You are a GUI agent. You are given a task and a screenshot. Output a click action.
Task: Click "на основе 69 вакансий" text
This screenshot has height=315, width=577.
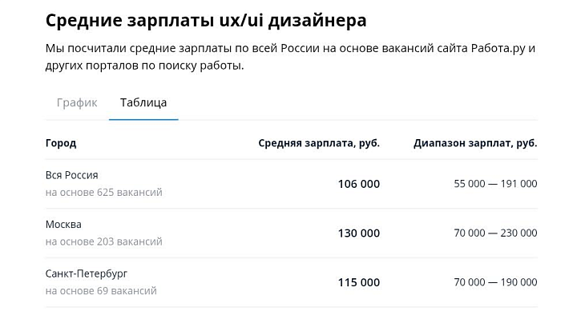coord(101,291)
